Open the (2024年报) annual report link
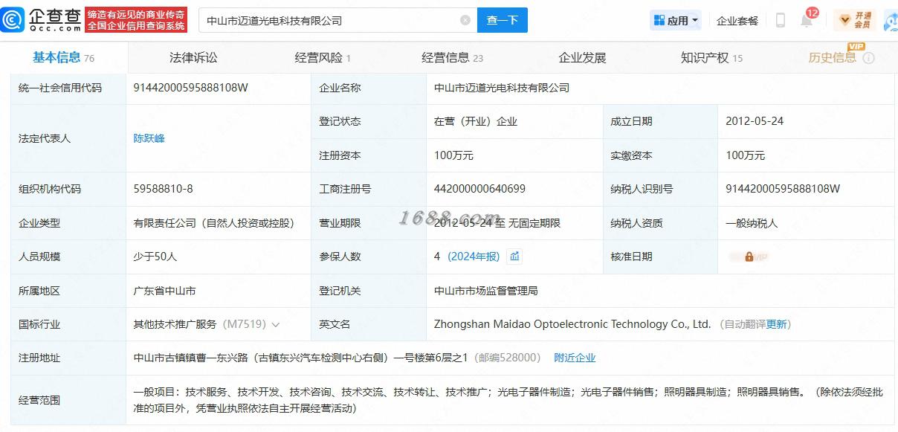Screen dimensions: 898x432 pyautogui.click(x=474, y=257)
